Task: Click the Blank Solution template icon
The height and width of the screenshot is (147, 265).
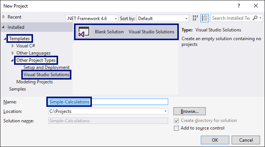Action: [x=84, y=32]
